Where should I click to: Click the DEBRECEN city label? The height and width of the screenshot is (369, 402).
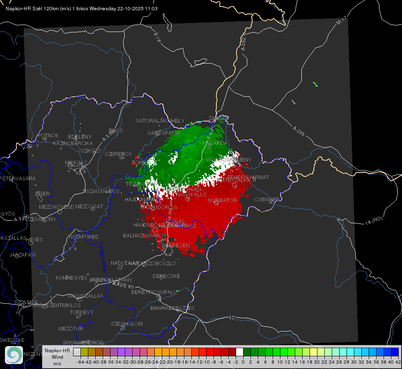(x=176, y=245)
